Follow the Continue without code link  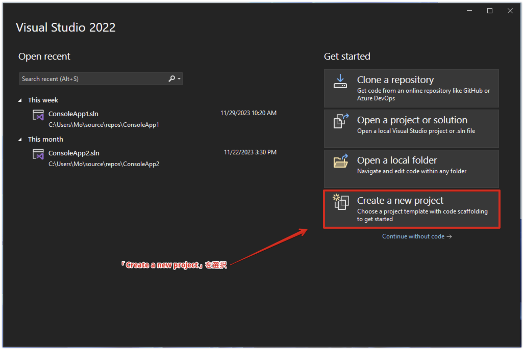click(417, 236)
